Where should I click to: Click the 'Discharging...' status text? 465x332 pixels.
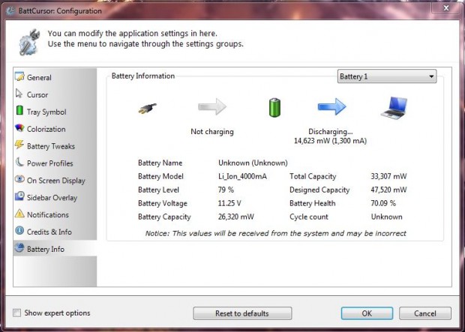click(x=331, y=131)
